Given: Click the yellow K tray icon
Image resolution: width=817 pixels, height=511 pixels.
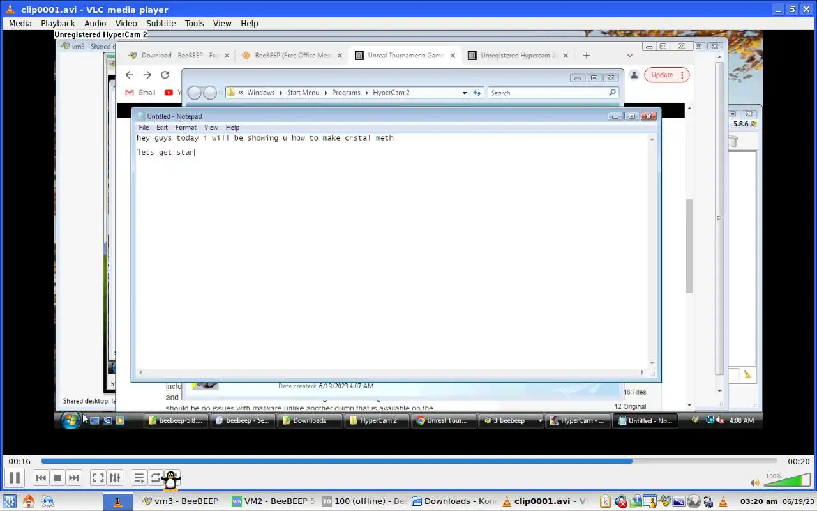Looking at the screenshot, I should pyautogui.click(x=605, y=502).
